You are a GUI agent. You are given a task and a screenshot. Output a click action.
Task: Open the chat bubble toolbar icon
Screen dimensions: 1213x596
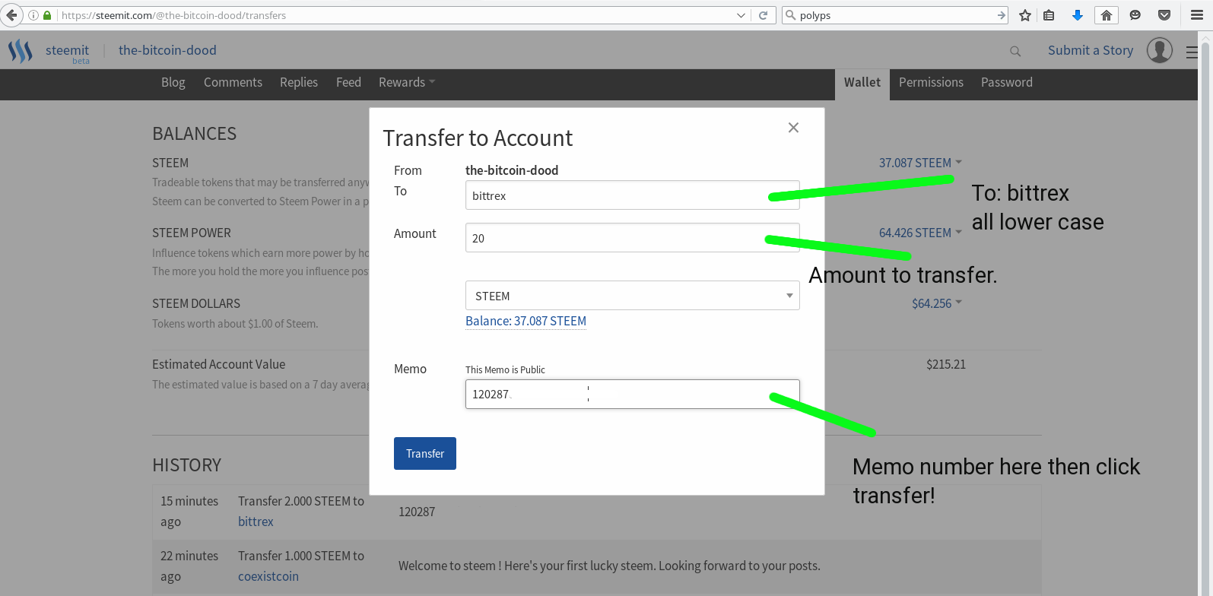(1135, 15)
